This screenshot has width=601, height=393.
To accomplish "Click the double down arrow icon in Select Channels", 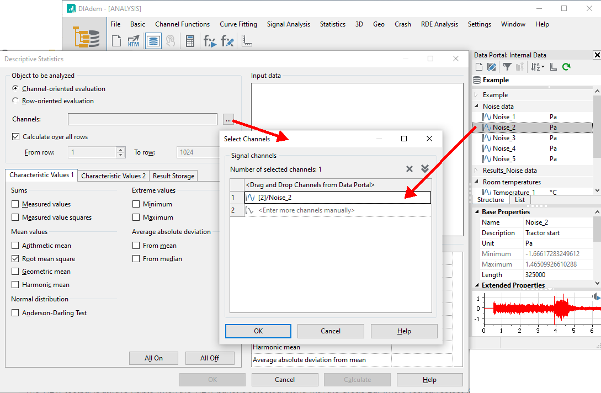I will coord(424,169).
